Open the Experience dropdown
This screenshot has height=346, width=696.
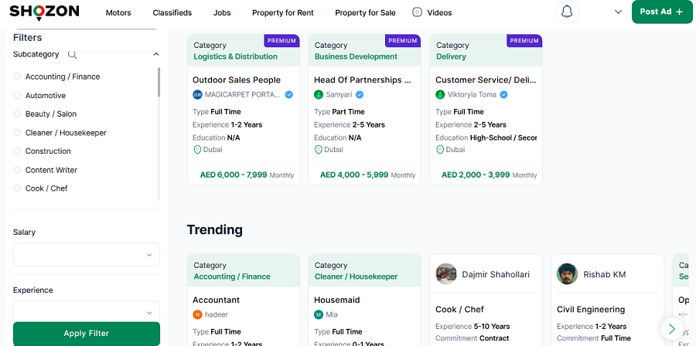tap(86, 312)
